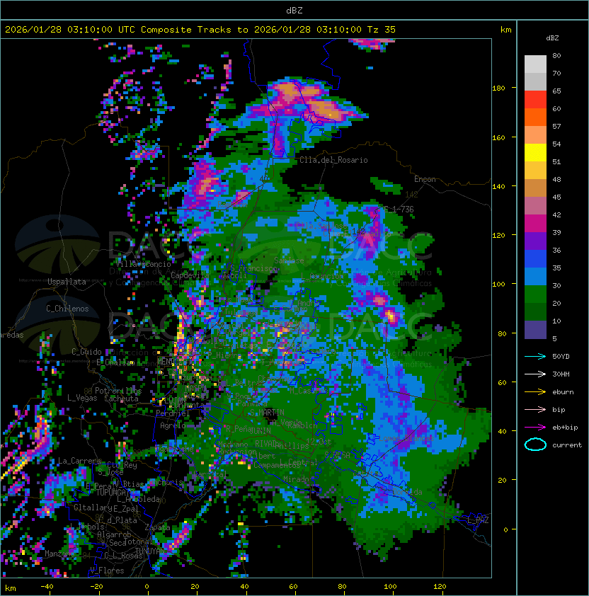
Task: Click the '0' tick on the vertical axis
Action: point(505,530)
